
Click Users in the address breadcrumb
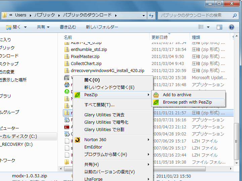(x=21, y=15)
